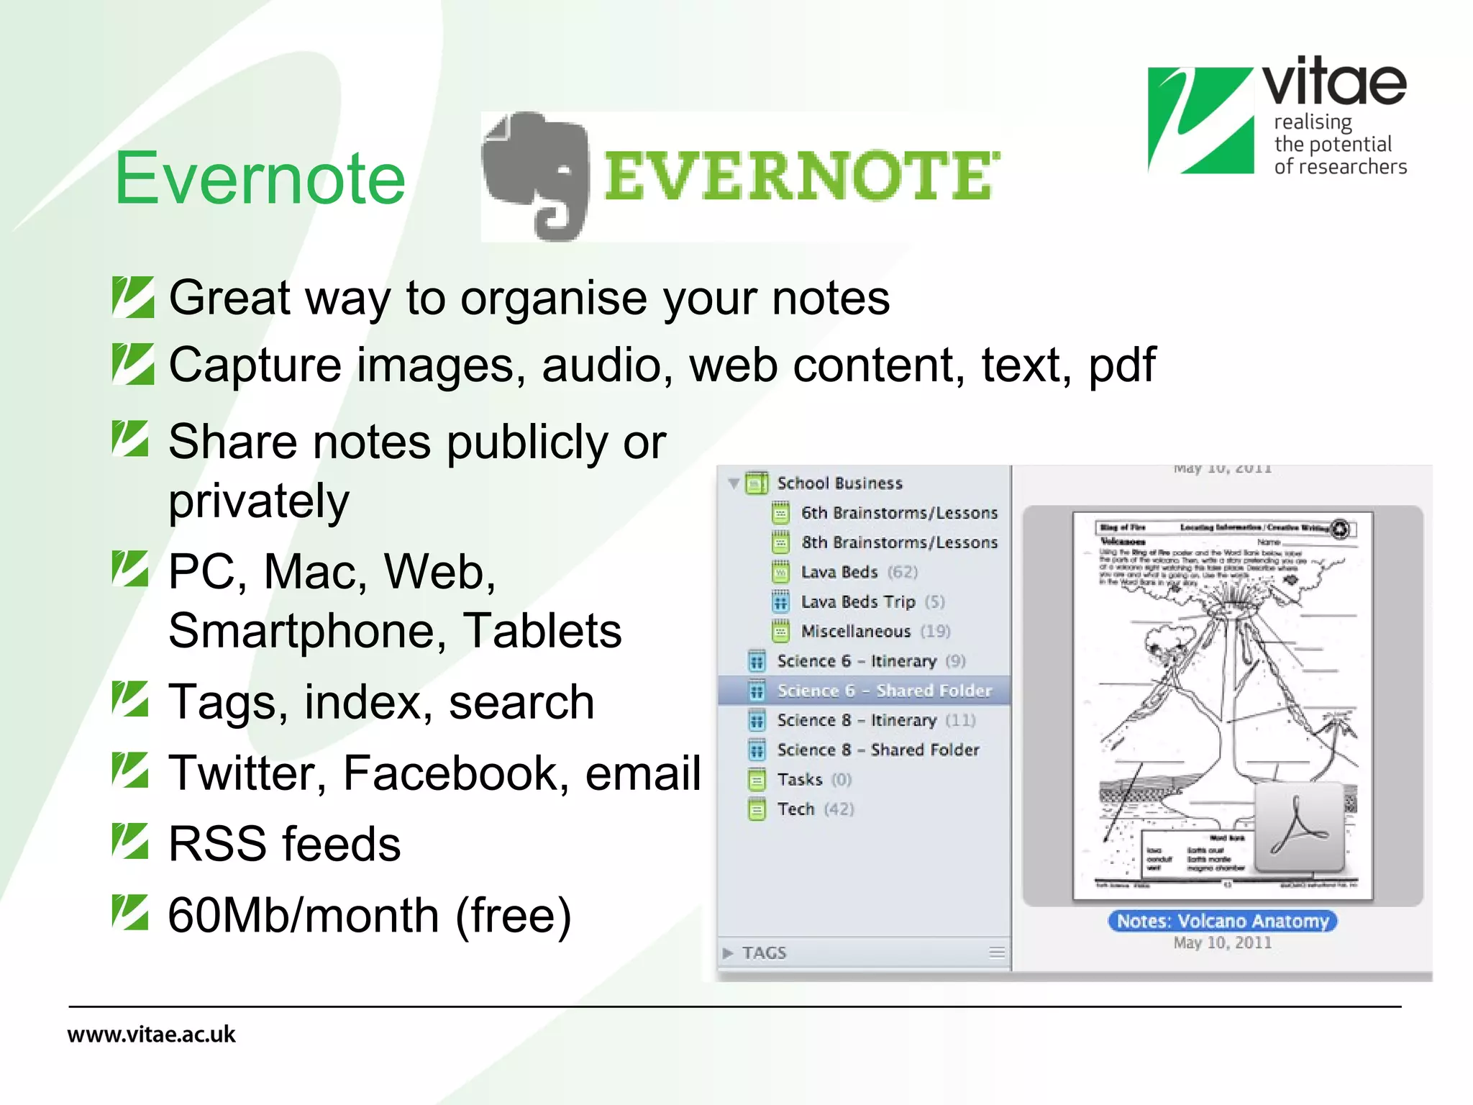Click the TAGS header label

(x=765, y=953)
